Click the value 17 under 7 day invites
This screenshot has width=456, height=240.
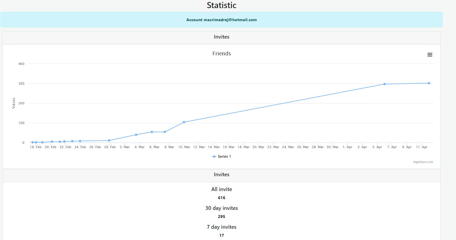coord(221,235)
